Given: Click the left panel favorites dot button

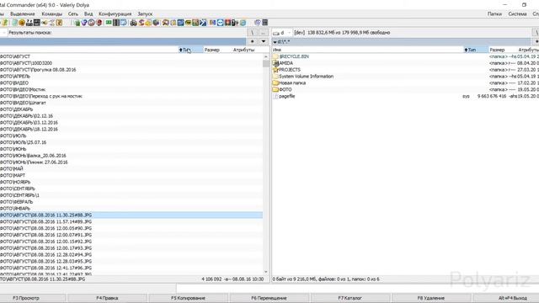Looking at the screenshot, I should point(253,41).
